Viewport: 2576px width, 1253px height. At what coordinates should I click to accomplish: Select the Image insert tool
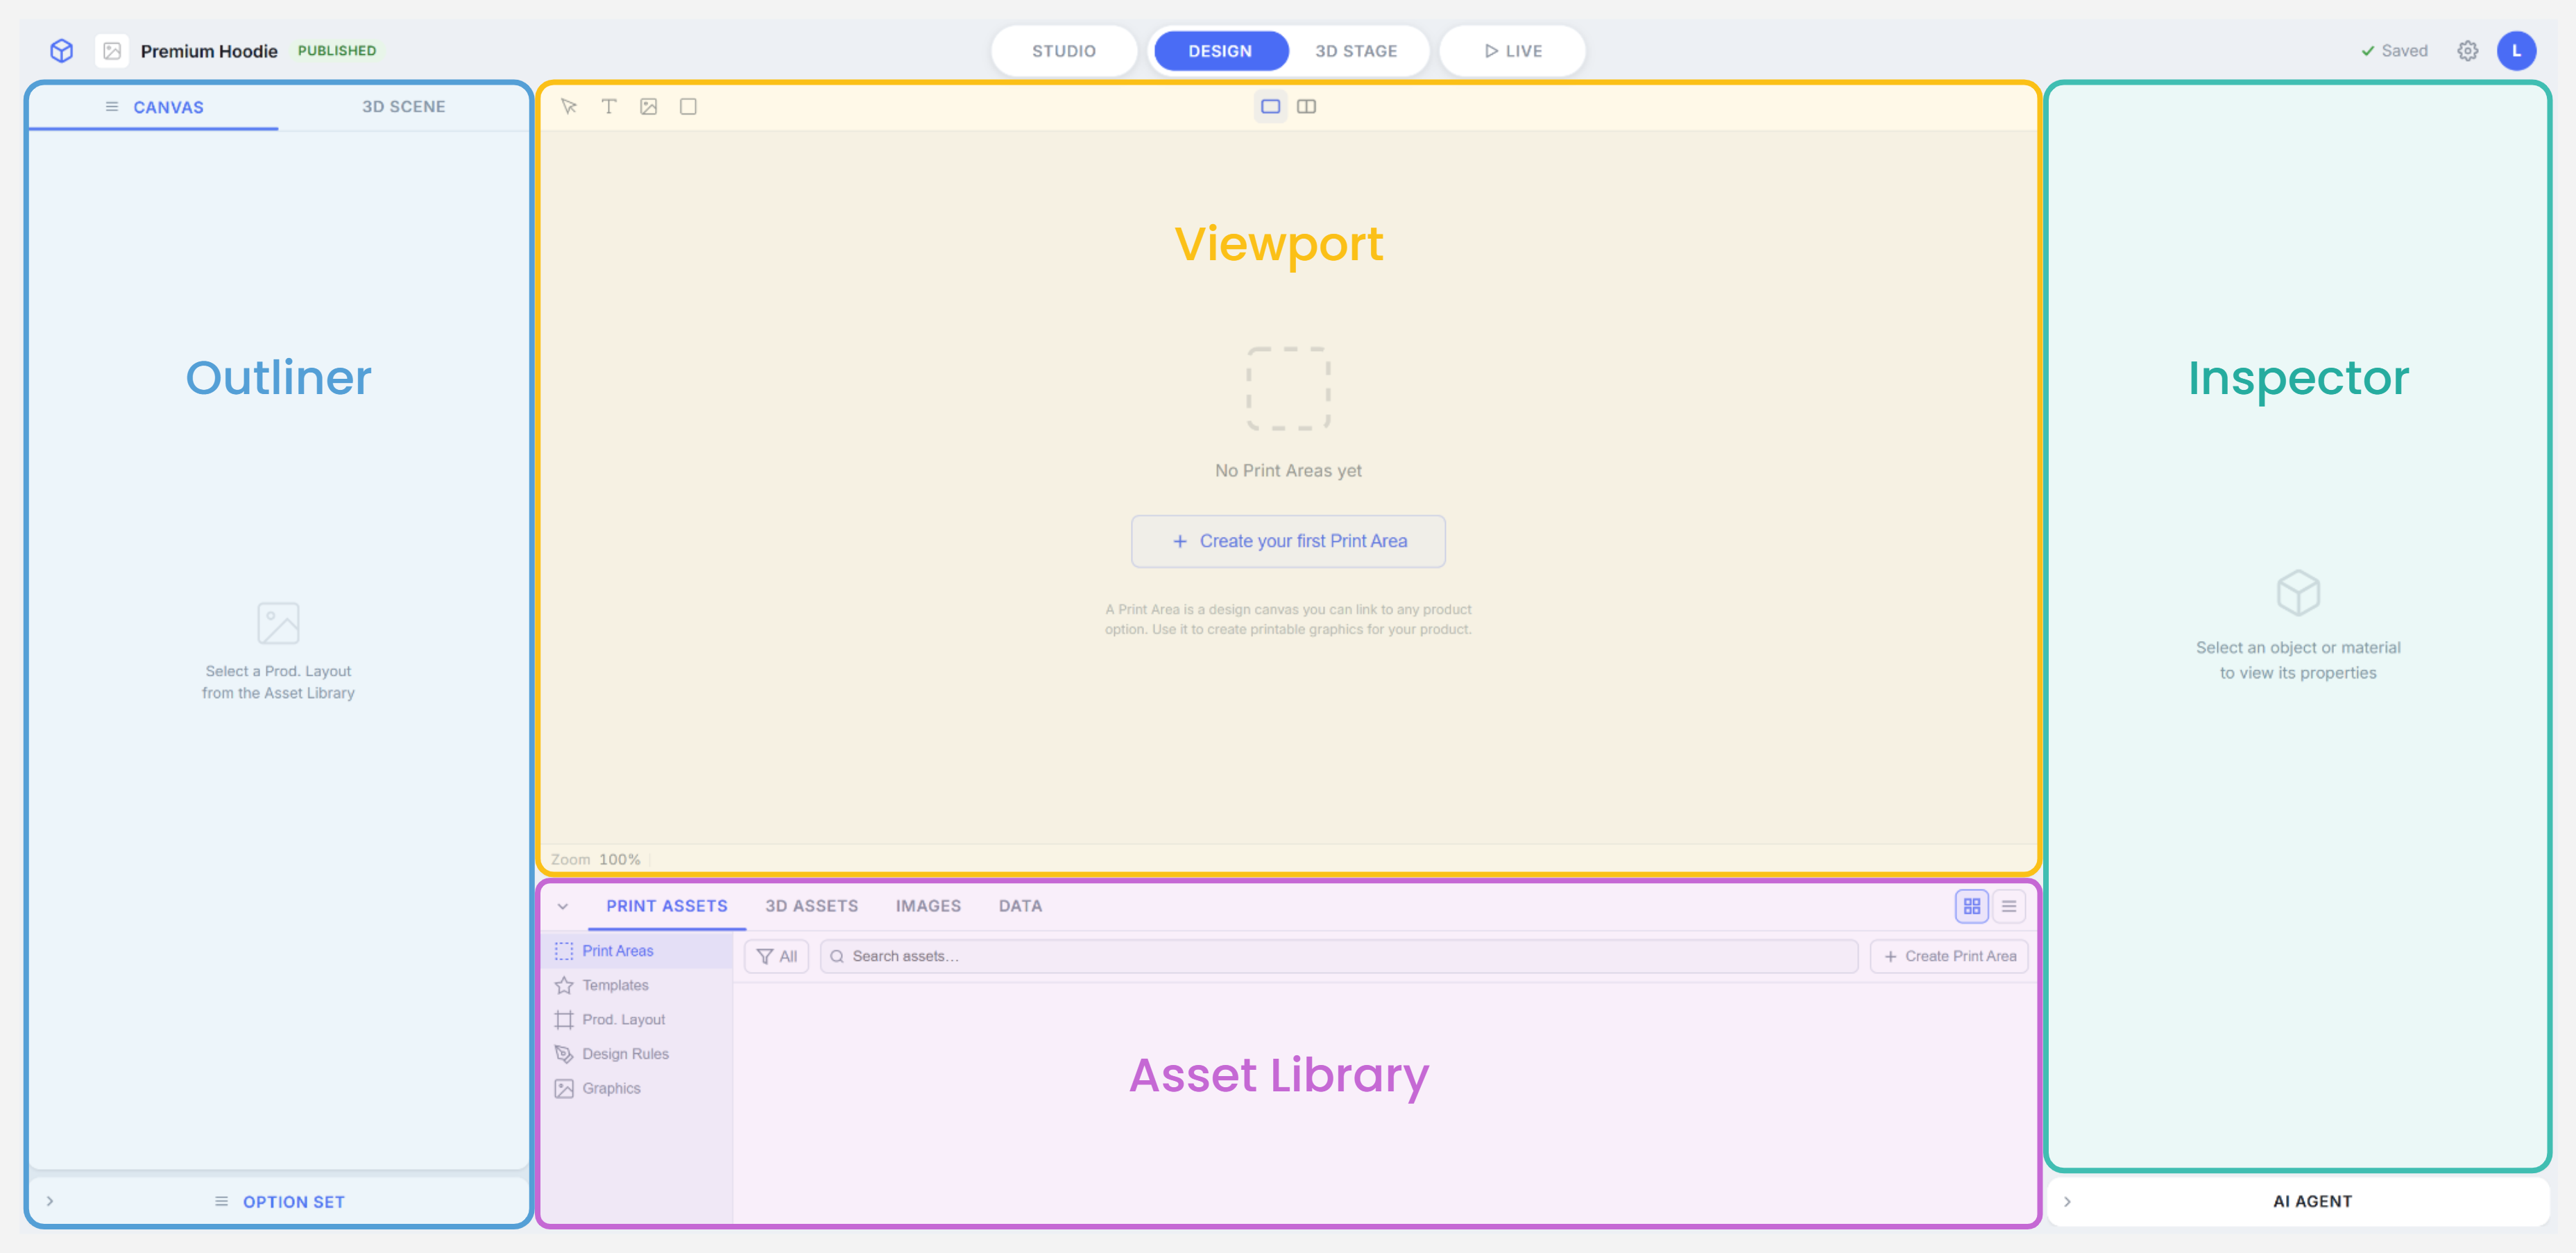click(x=649, y=106)
